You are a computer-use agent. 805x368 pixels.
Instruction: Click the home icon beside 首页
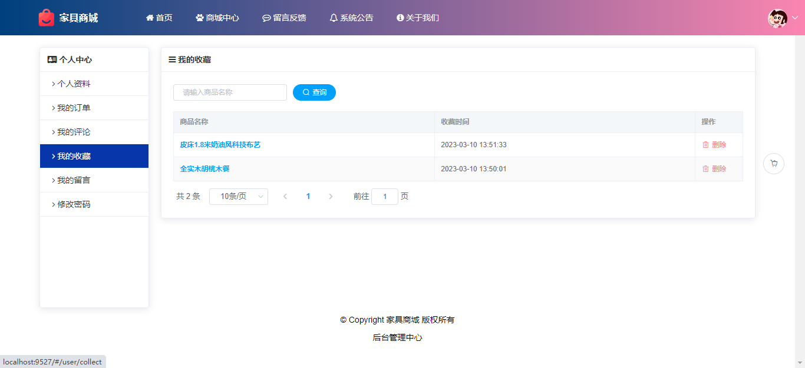(x=150, y=18)
